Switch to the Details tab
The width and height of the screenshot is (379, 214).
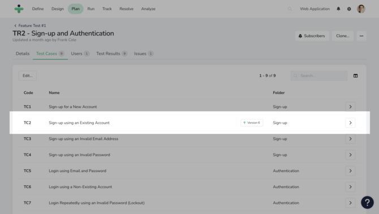point(23,54)
